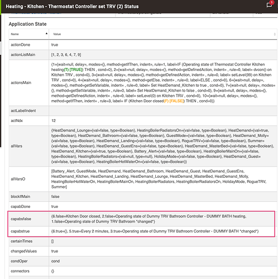This screenshot has height=279, width=278.
Task: Open the notifications chat icon
Action: click(x=269, y=5)
